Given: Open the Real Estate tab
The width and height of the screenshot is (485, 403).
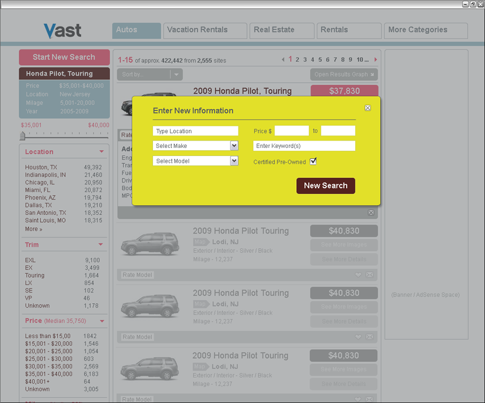Looking at the screenshot, I should click(282, 31).
